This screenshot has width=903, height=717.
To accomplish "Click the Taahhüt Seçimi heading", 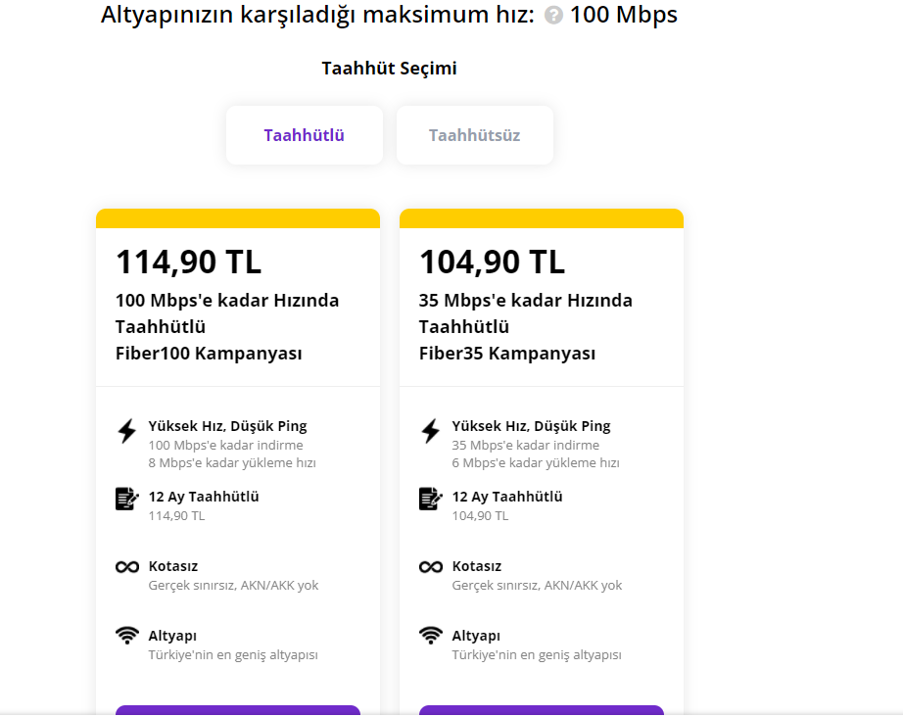I will coord(388,68).
